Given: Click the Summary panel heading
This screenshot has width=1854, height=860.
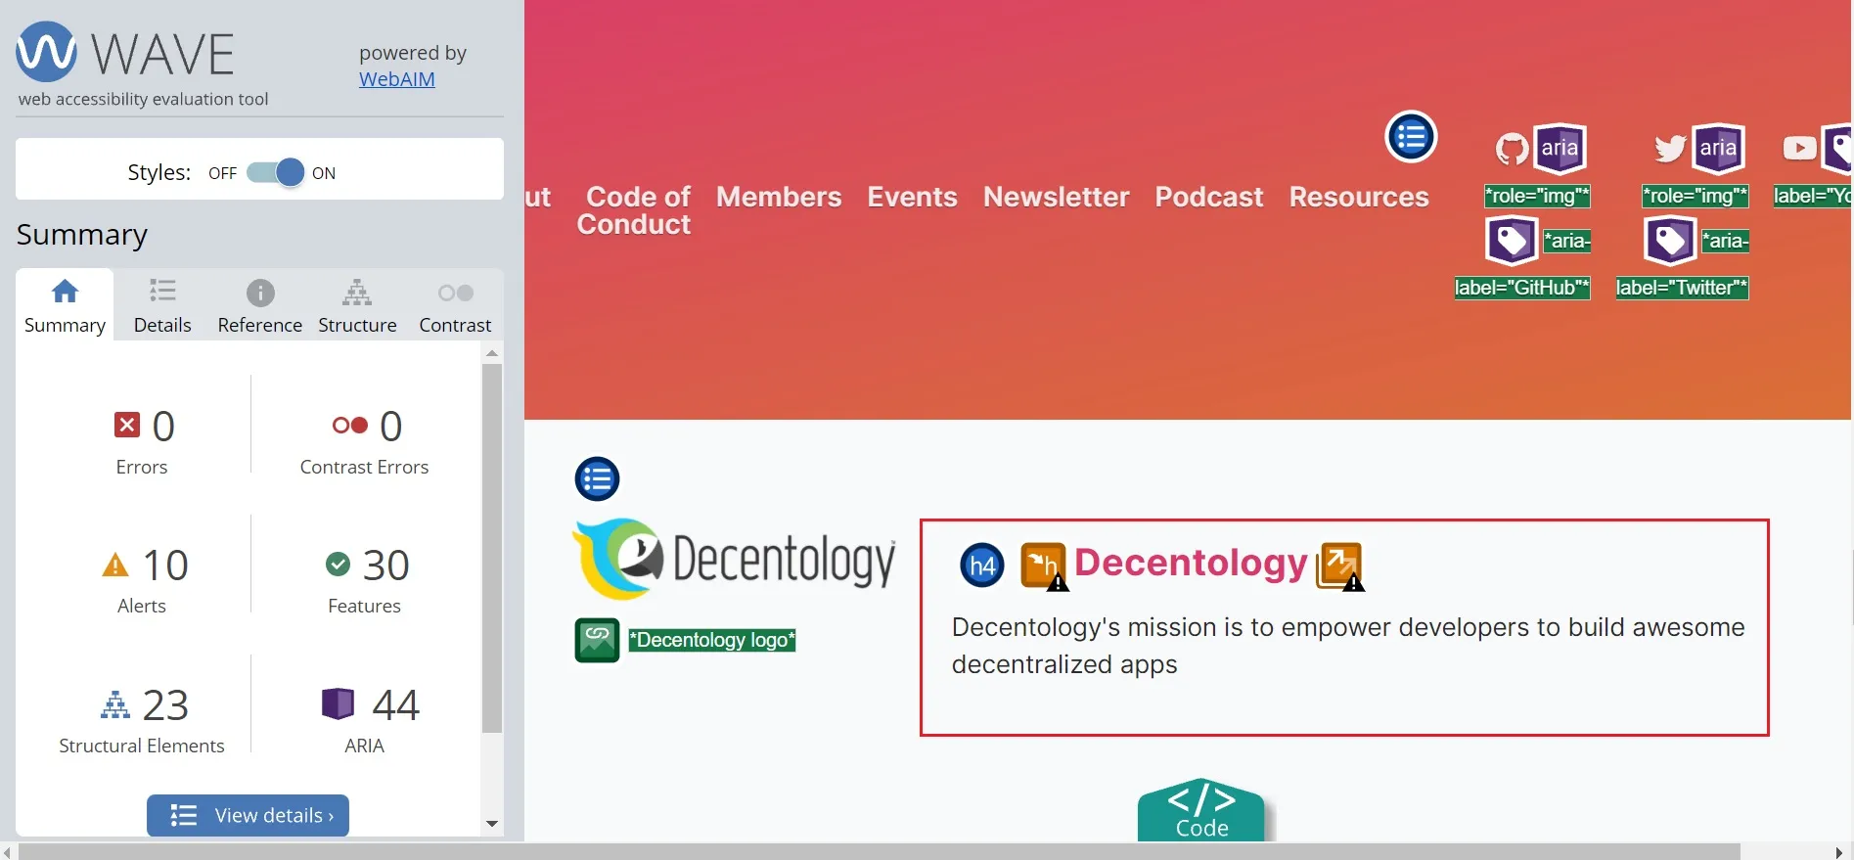Looking at the screenshot, I should 82,235.
